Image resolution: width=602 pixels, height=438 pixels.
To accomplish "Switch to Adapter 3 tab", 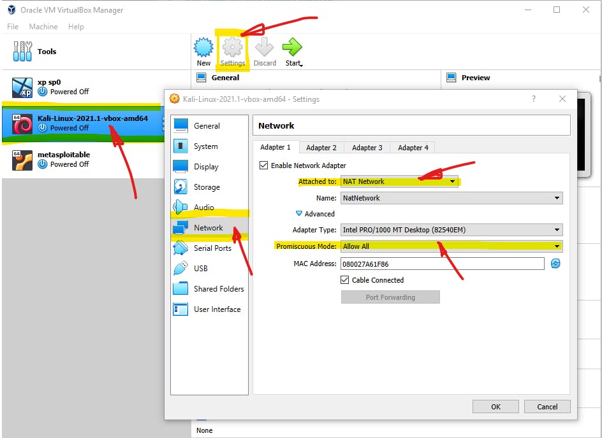I will [367, 148].
